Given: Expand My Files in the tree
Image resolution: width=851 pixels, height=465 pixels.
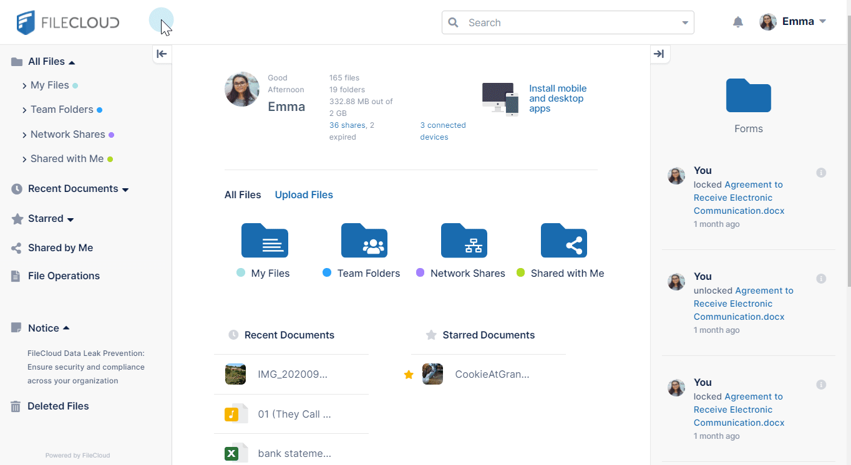Looking at the screenshot, I should pos(25,85).
